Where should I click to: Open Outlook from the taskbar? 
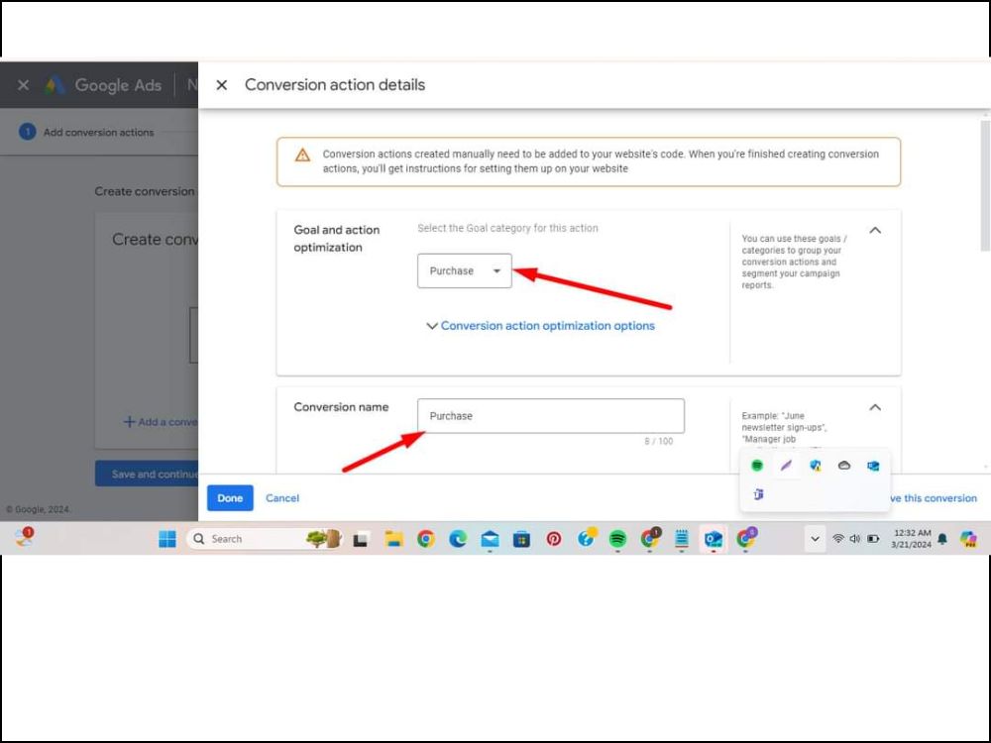tap(714, 539)
